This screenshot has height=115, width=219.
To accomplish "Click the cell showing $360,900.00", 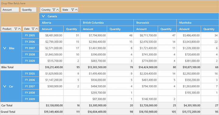I will [x=51, y=86].
